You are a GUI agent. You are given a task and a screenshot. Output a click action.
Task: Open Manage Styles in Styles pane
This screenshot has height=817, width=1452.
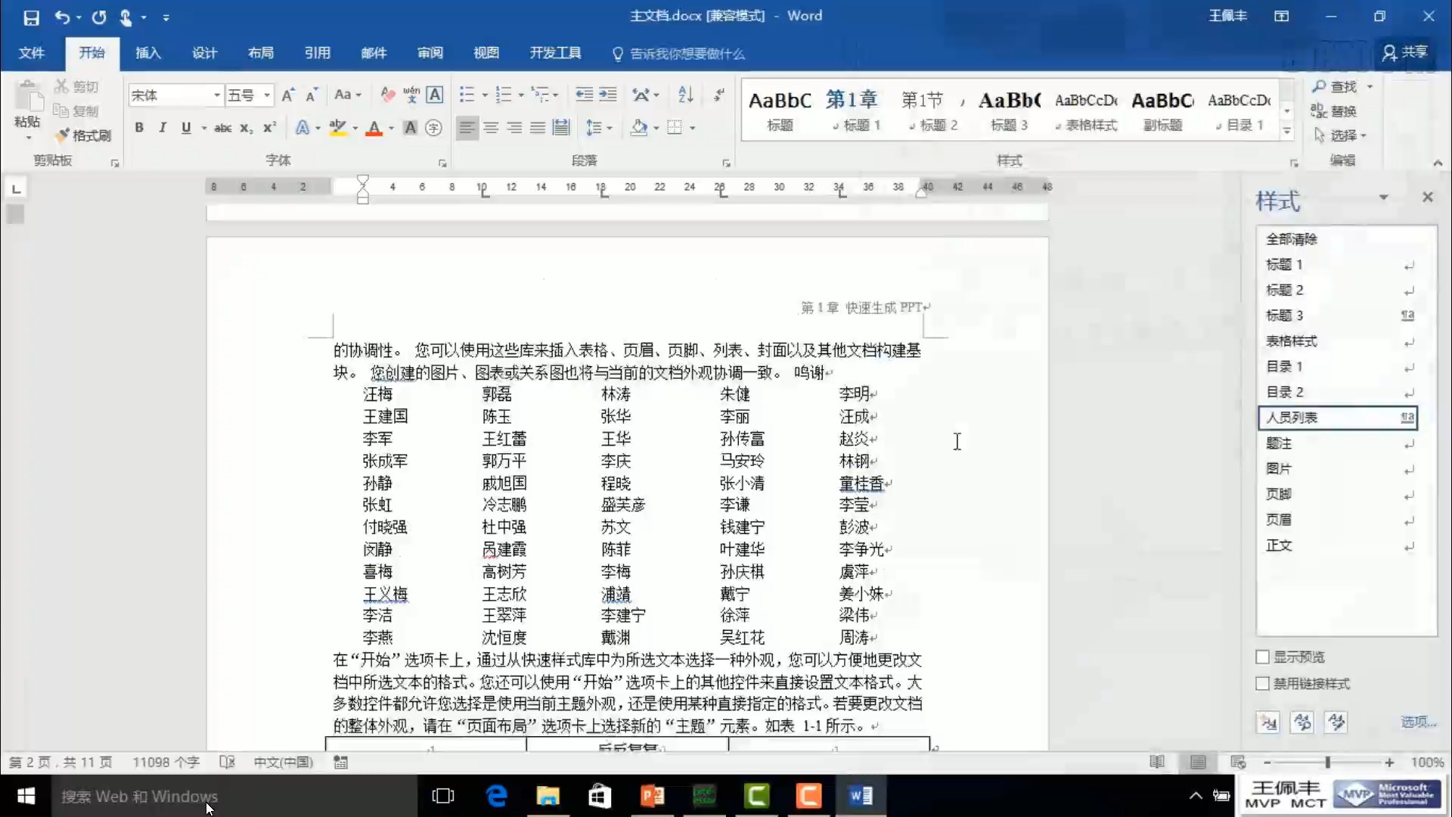pos(1336,722)
